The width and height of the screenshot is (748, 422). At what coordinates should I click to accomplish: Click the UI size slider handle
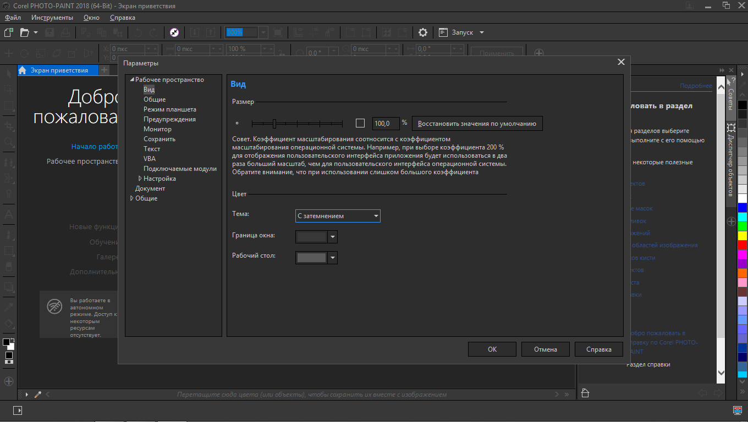[274, 123]
